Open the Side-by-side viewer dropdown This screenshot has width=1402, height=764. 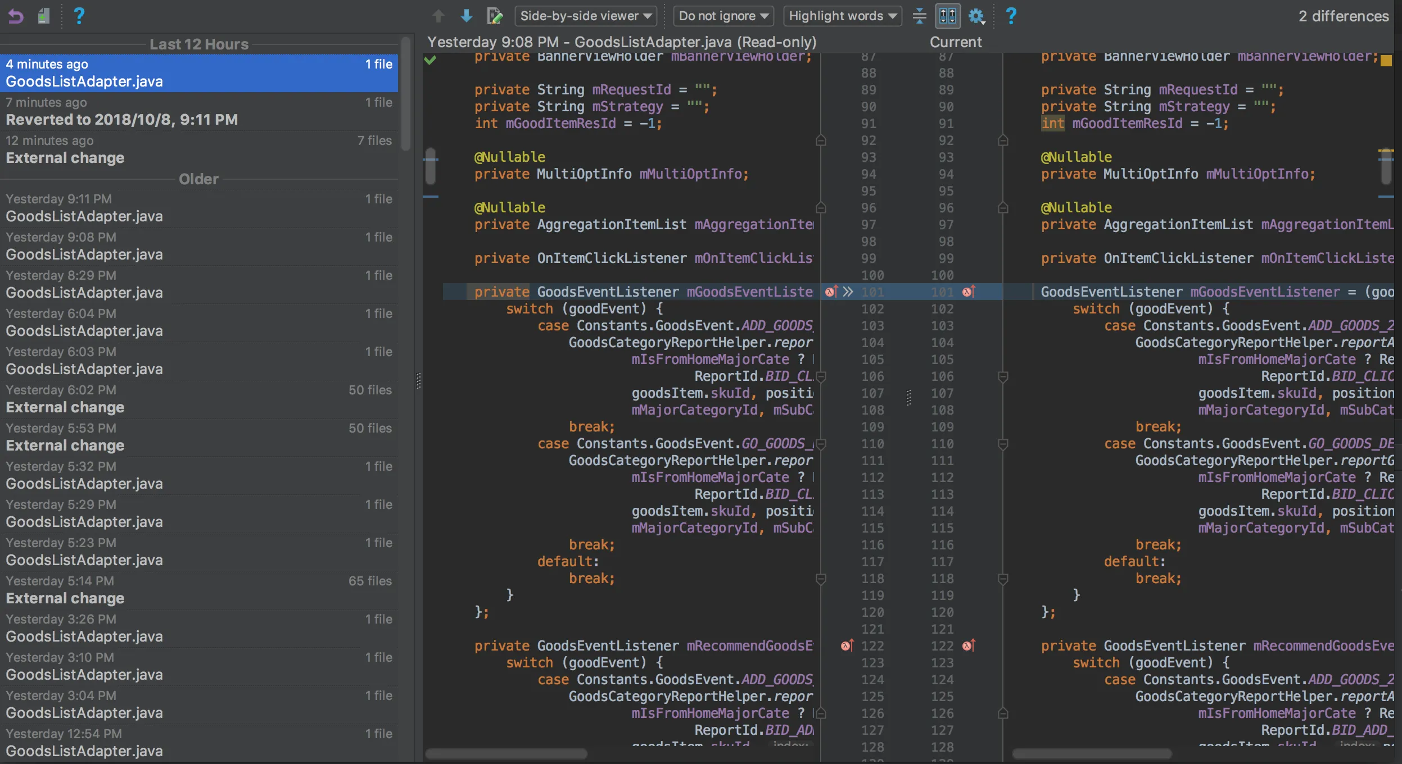pyautogui.click(x=585, y=16)
